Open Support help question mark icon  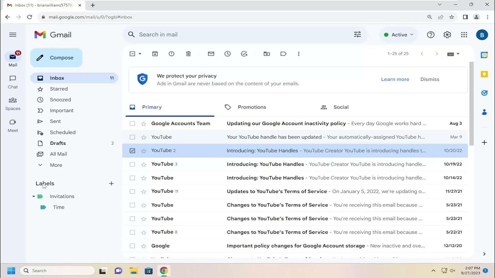tap(431, 35)
